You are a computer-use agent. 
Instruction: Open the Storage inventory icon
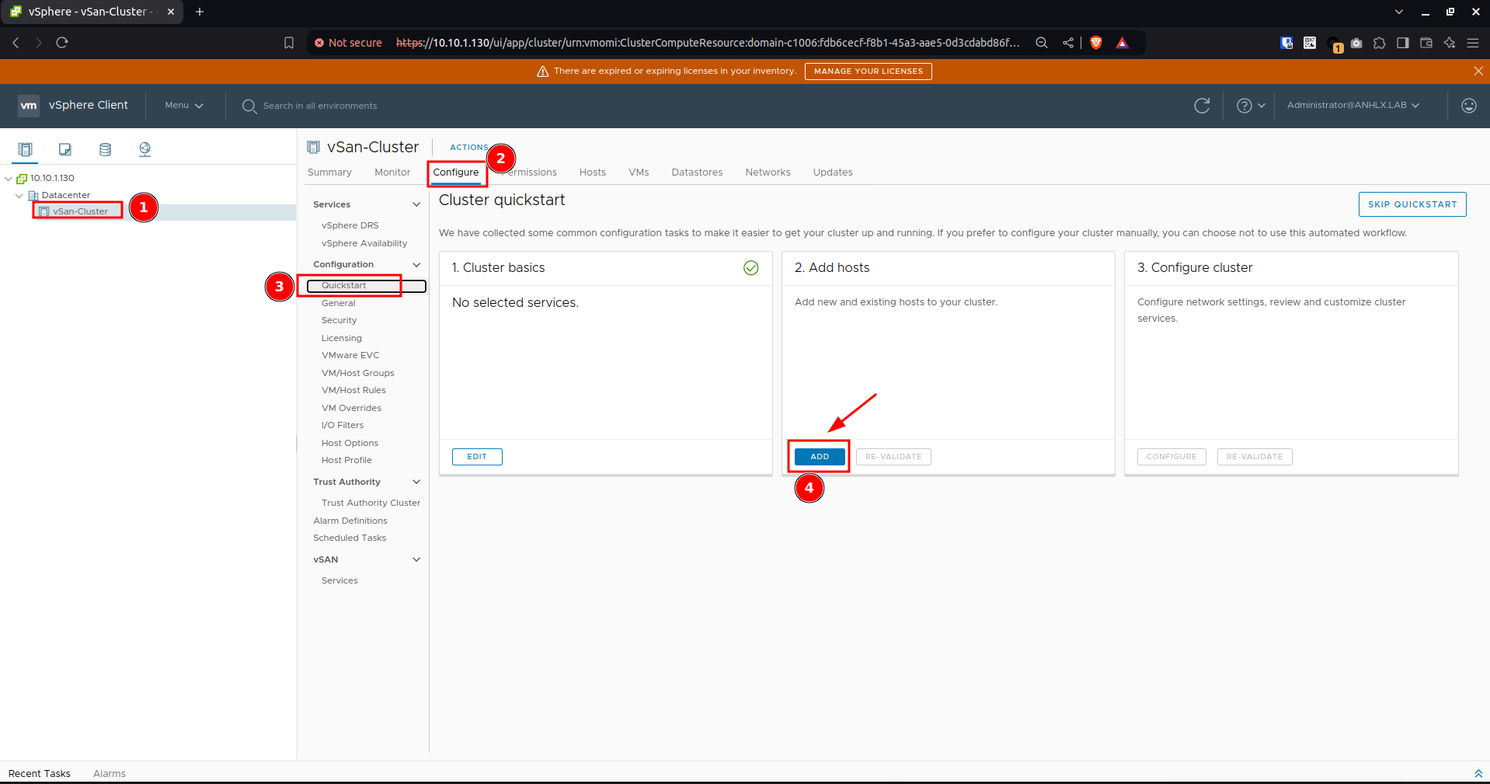(x=105, y=149)
